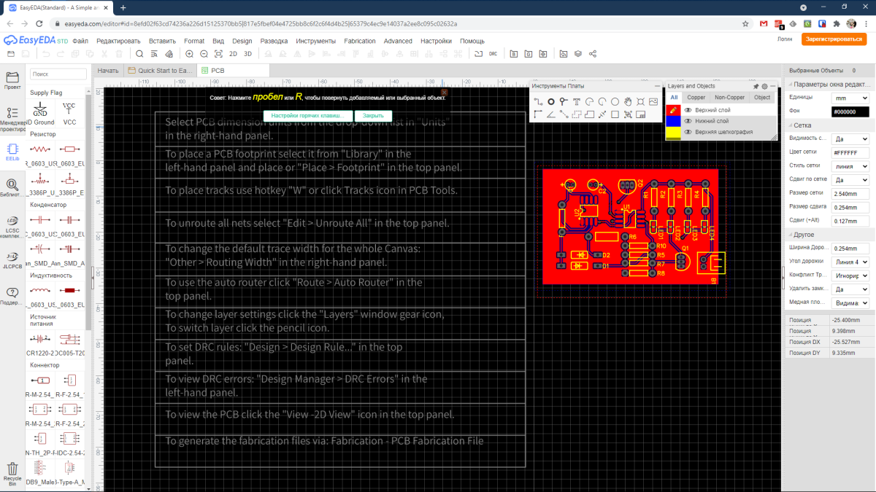Open the Угол дорожки dropdown
The width and height of the screenshot is (876, 492).
[x=850, y=262]
